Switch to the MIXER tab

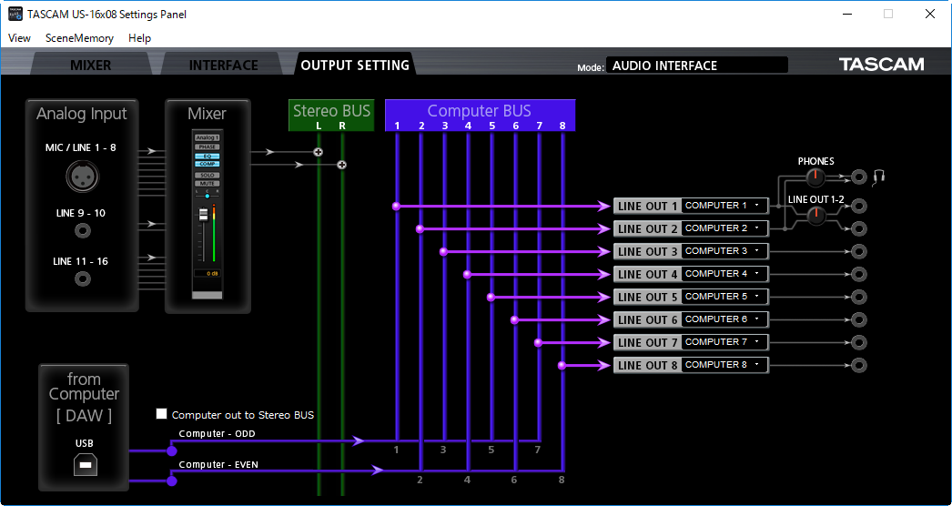coord(90,65)
